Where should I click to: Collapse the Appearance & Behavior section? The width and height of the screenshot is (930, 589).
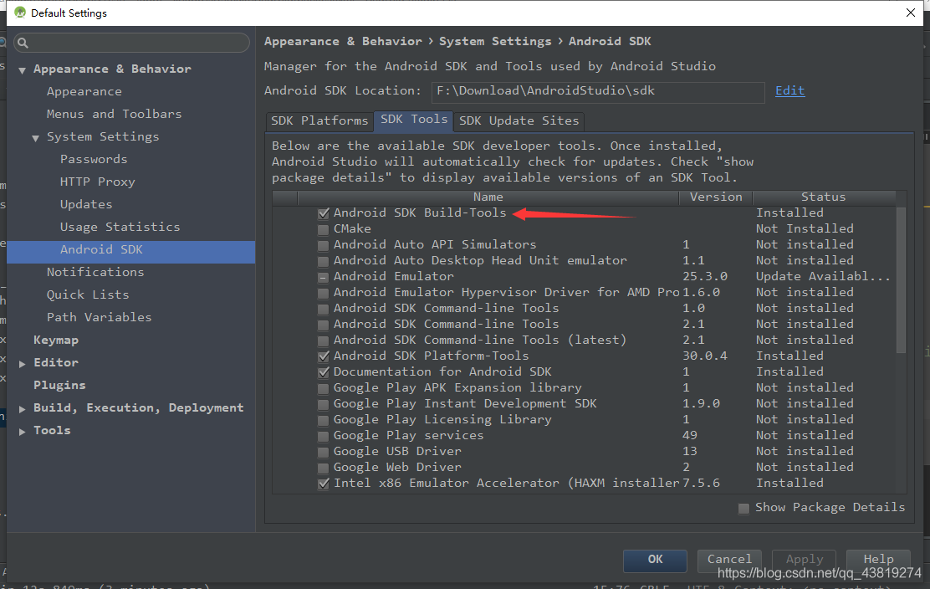click(x=22, y=70)
